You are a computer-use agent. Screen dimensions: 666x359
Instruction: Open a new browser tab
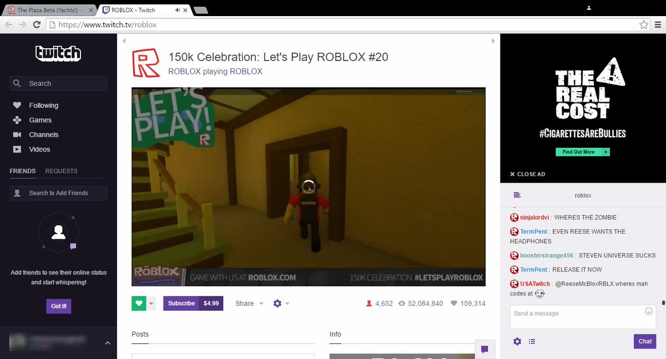coord(201,10)
